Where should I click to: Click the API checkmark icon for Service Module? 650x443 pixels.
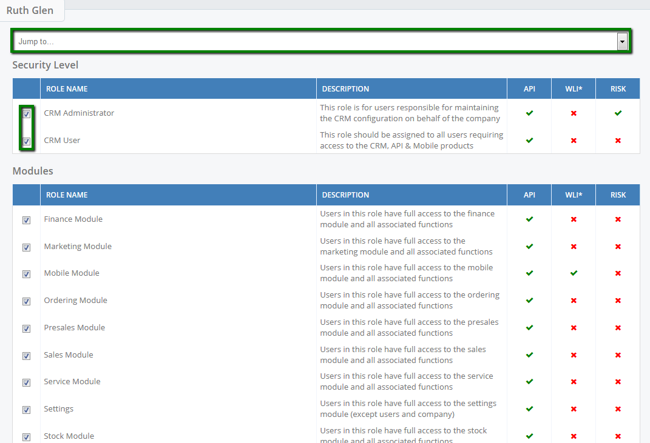tap(529, 381)
